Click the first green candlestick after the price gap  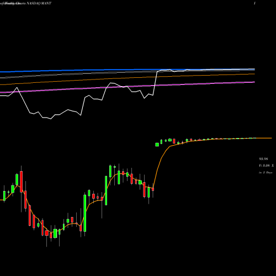(x=157, y=145)
